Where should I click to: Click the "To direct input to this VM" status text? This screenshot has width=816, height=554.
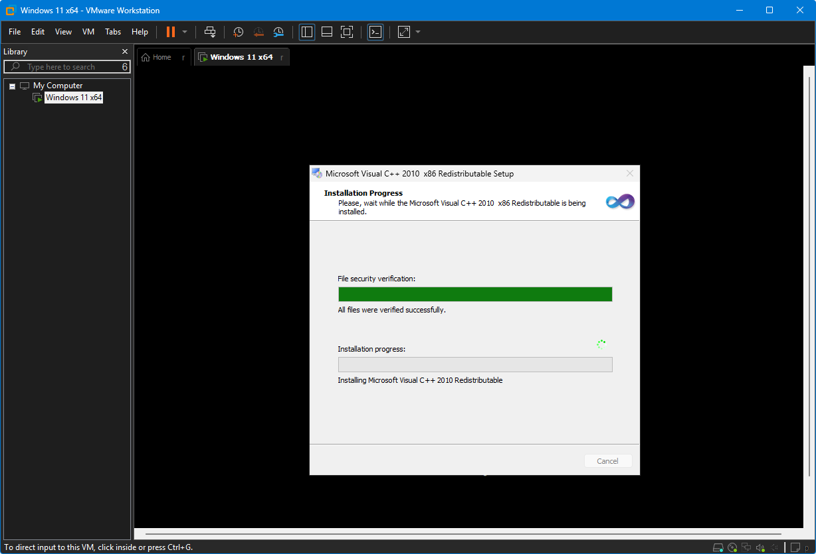coord(98,547)
